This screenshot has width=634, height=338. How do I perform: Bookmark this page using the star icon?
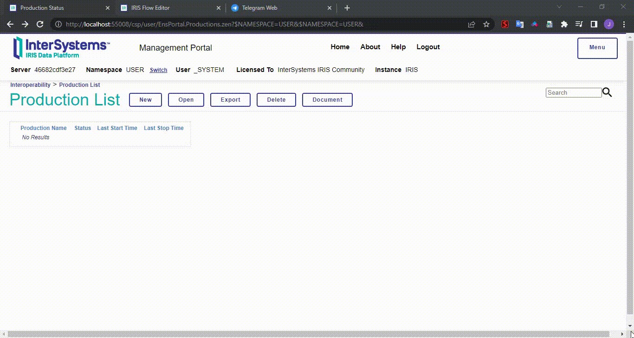point(486,24)
